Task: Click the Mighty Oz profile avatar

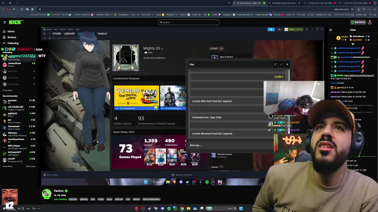Action: 126,58
